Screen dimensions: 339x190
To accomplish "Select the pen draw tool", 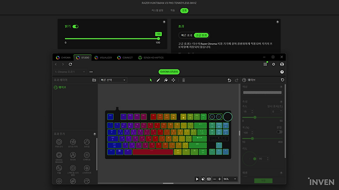I will (158, 80).
